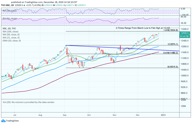
Task: Click the Sep marker on time axis
Action: 64,115
